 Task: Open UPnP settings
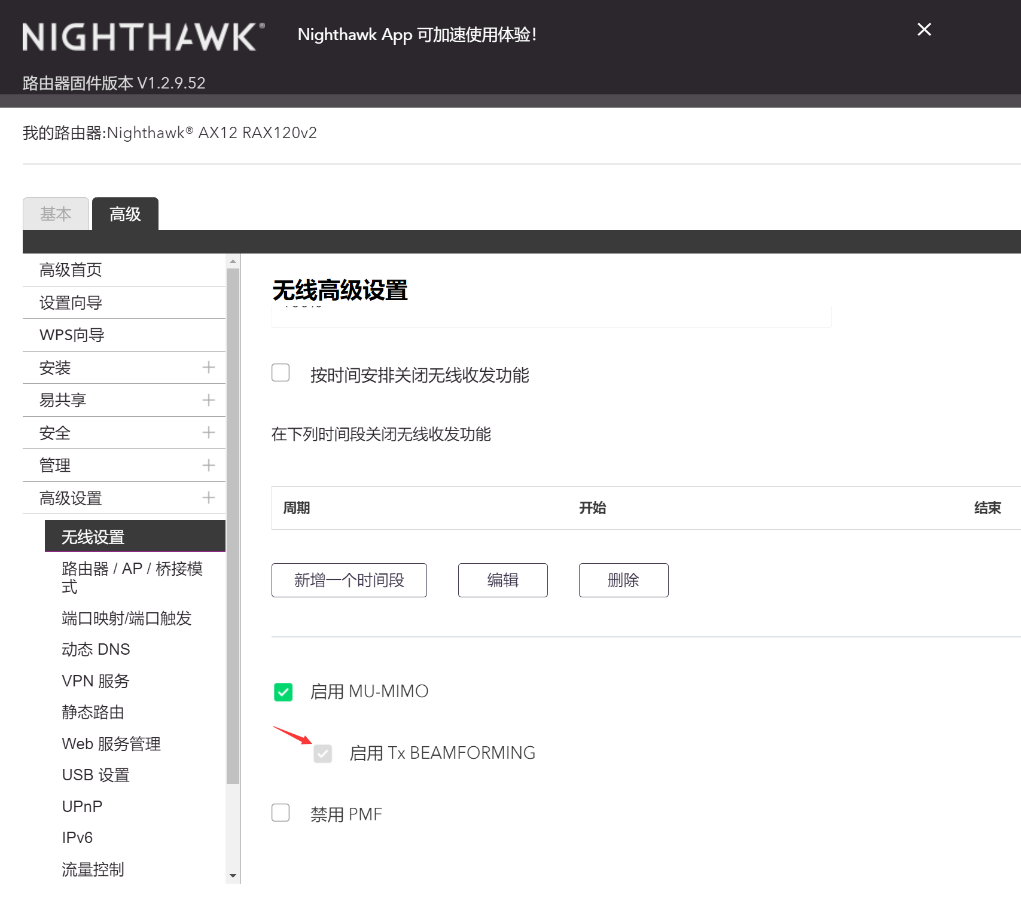[82, 807]
